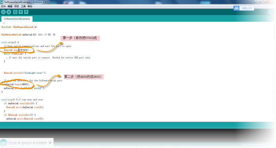Click the Upload arrow toolbar icon

pos(9,12)
